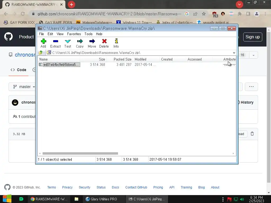Click the three-dots more options button on GitHub
Screen dimensions: 271x203
coord(251,87)
